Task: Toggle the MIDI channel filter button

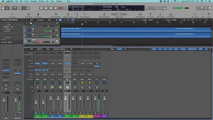Action: coord(201,49)
